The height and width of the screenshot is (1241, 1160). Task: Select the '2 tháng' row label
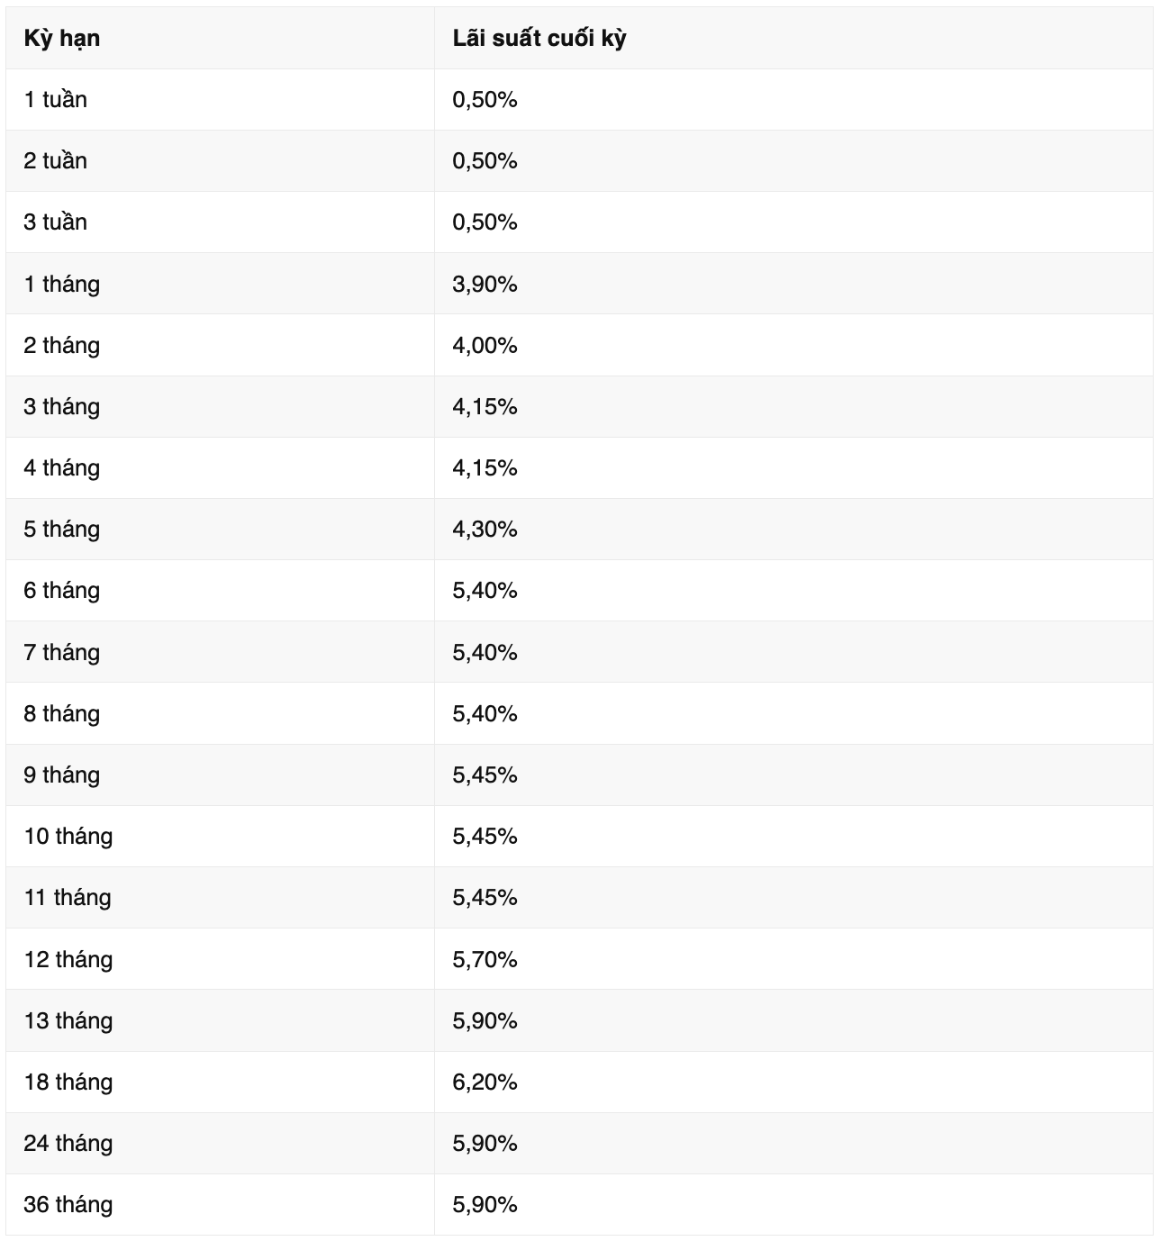pyautogui.click(x=62, y=346)
